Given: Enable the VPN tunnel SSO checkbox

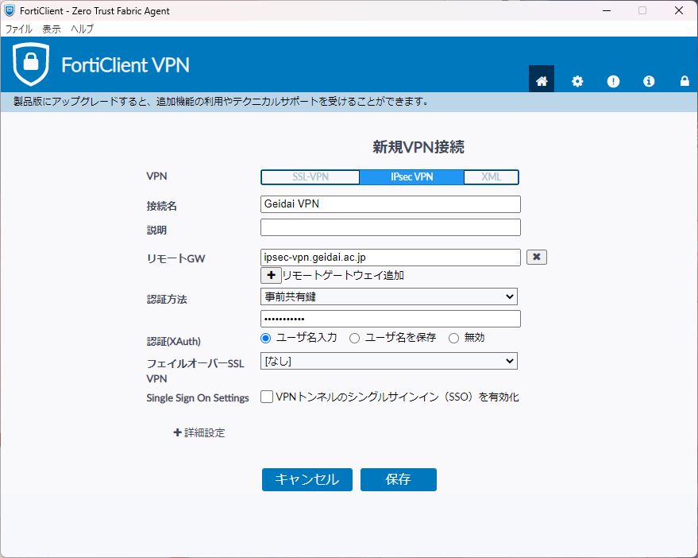Looking at the screenshot, I should (267, 397).
